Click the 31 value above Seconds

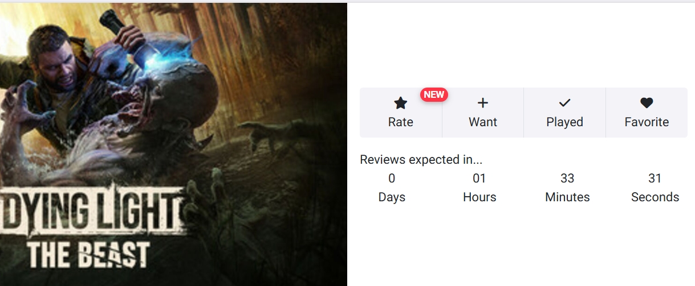655,179
